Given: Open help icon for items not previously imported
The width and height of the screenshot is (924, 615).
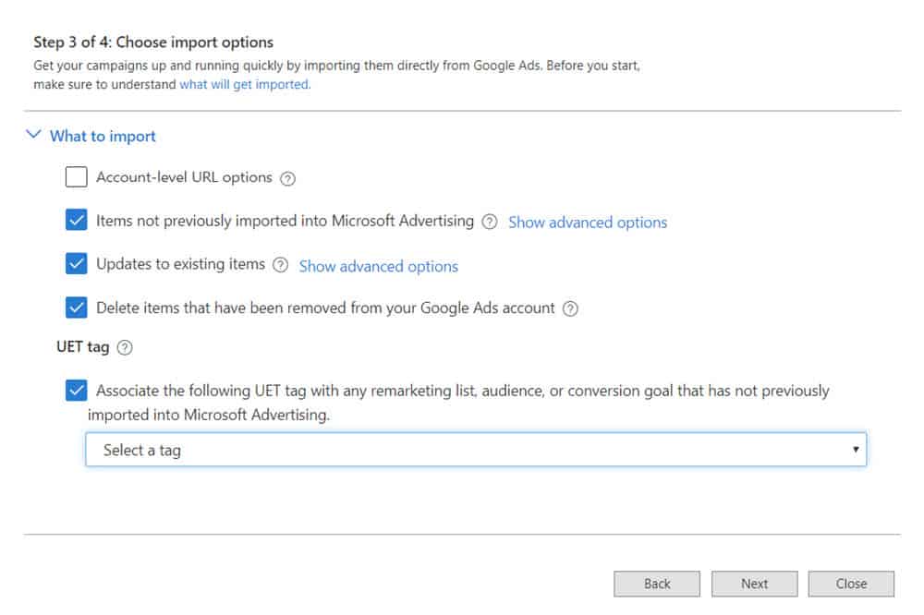Looking at the screenshot, I should [489, 222].
